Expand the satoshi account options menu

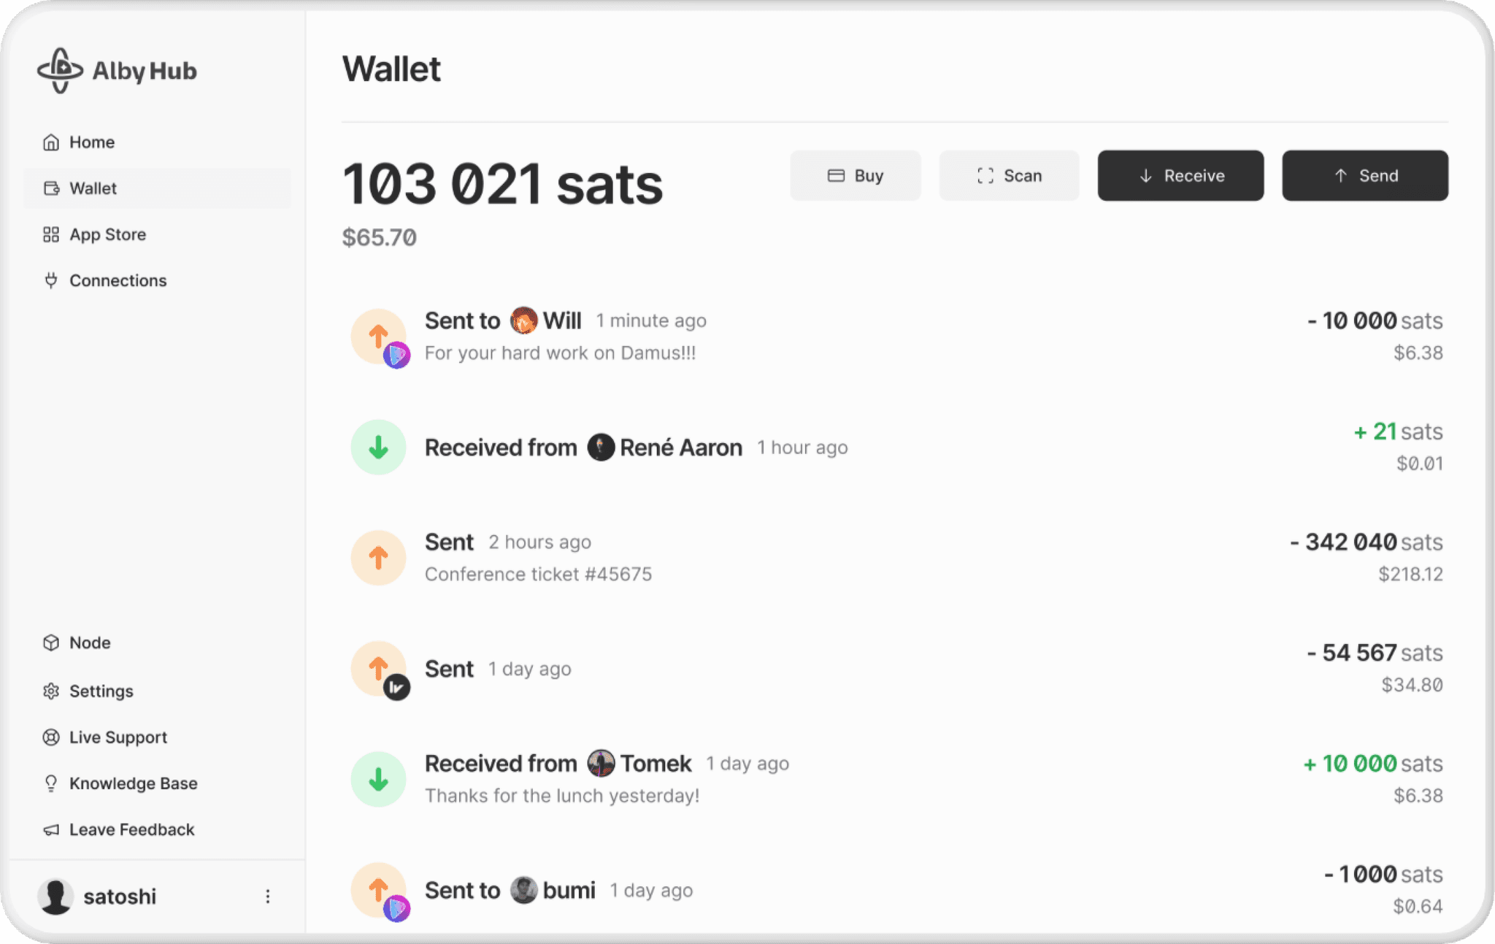tap(268, 896)
